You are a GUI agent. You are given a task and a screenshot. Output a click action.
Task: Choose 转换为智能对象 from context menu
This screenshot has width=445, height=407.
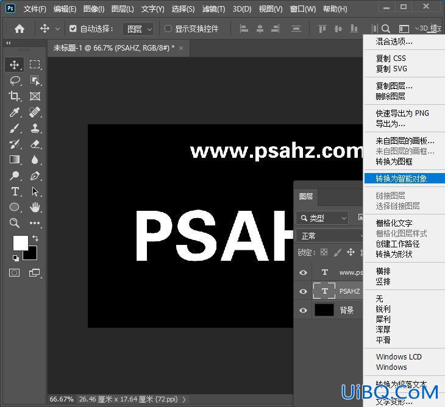(404, 179)
